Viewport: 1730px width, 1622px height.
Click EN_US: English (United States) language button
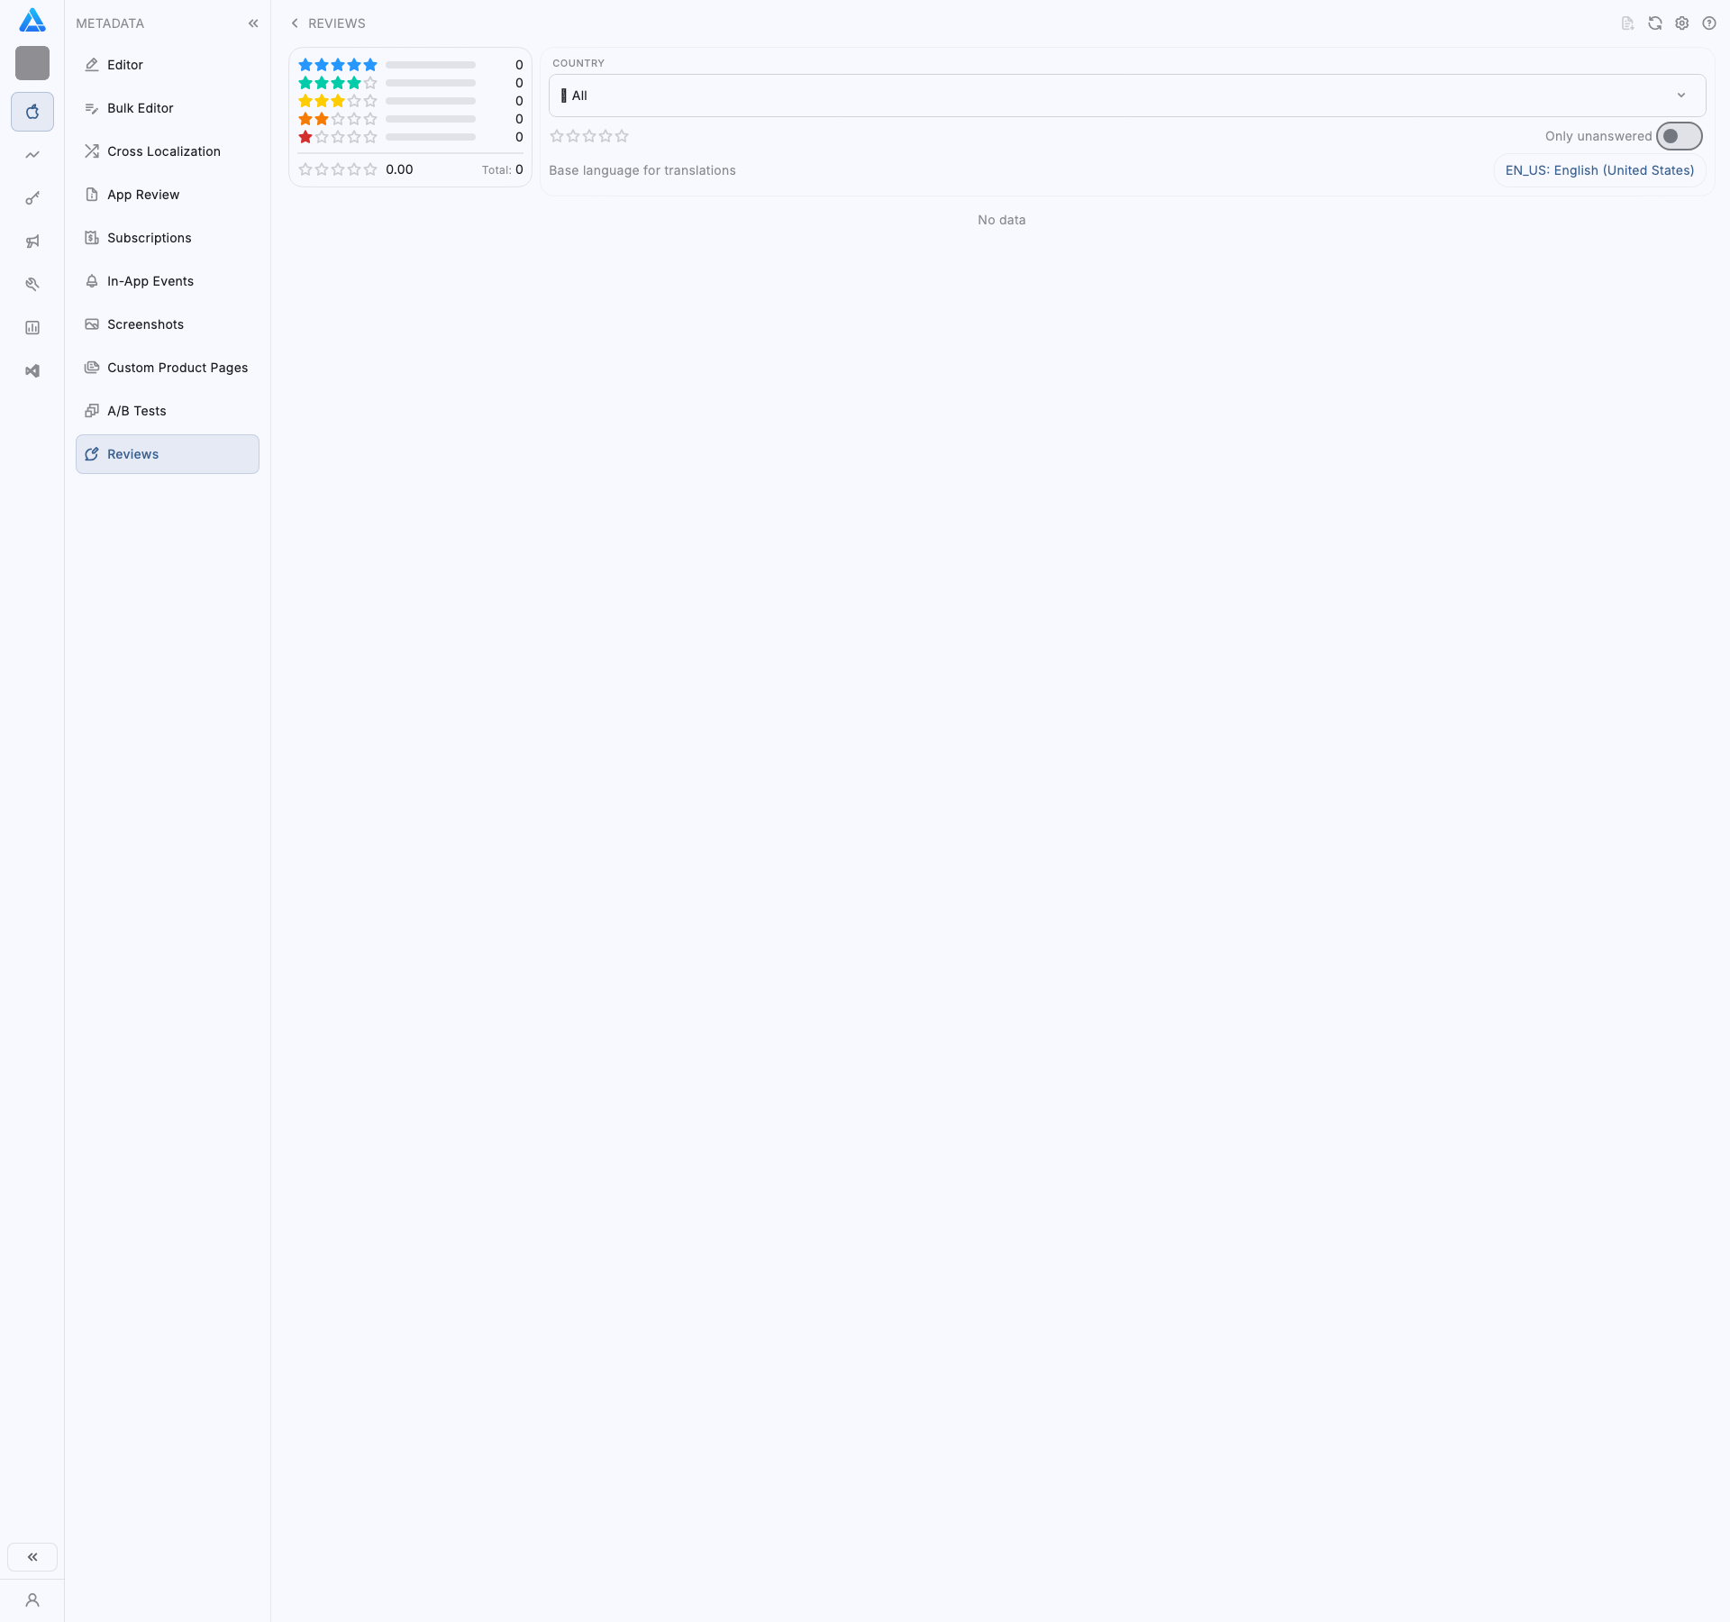coord(1599,170)
